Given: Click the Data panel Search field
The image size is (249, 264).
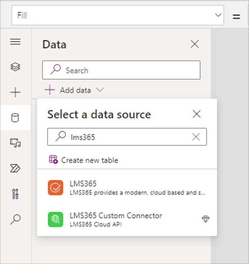Looking at the screenshot, I should (127, 71).
